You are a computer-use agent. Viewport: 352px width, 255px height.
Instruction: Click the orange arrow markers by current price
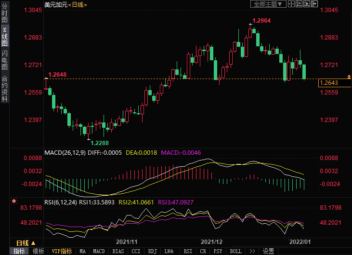[349, 77]
